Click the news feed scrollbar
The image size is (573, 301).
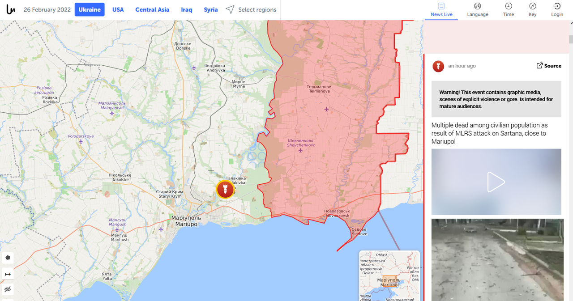[x=570, y=39]
